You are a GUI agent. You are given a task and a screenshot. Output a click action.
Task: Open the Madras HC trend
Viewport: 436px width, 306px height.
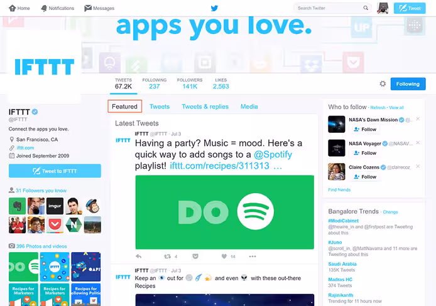click(x=340, y=280)
